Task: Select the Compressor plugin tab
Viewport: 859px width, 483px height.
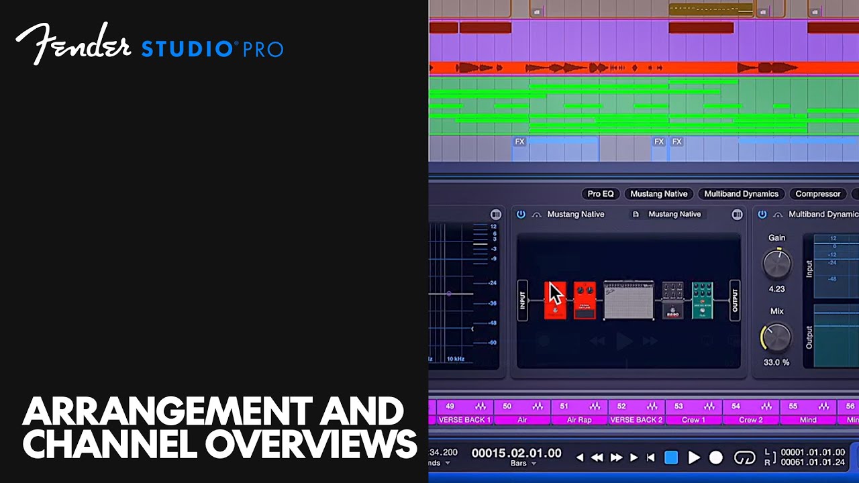Action: [x=818, y=194]
